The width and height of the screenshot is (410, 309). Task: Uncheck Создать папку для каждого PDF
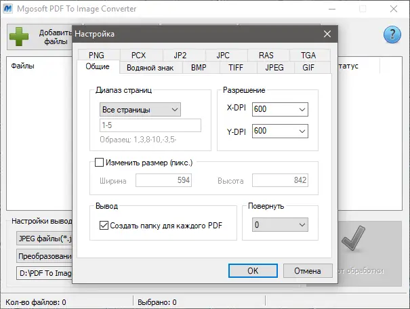[x=104, y=225]
